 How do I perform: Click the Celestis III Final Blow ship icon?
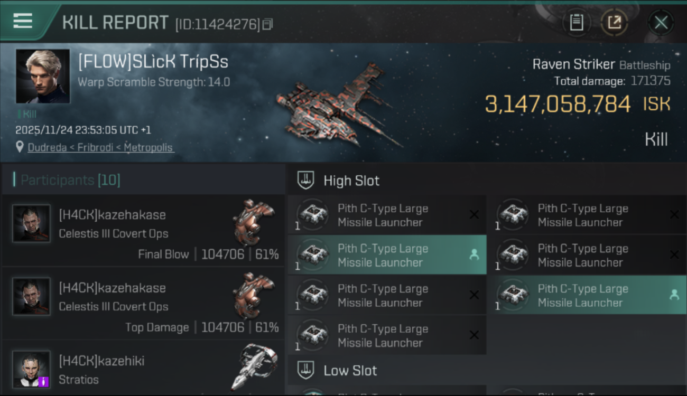[x=255, y=221]
